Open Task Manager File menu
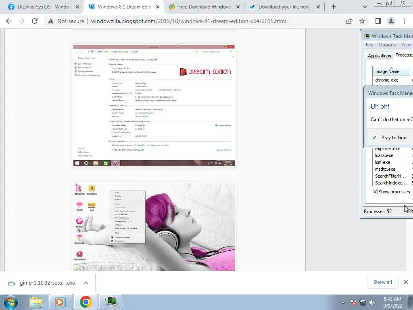The image size is (413, 310). tap(369, 45)
